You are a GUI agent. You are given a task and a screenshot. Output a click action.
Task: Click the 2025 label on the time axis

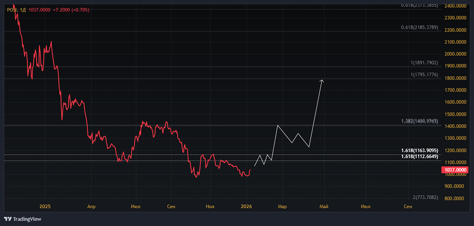(x=45, y=207)
